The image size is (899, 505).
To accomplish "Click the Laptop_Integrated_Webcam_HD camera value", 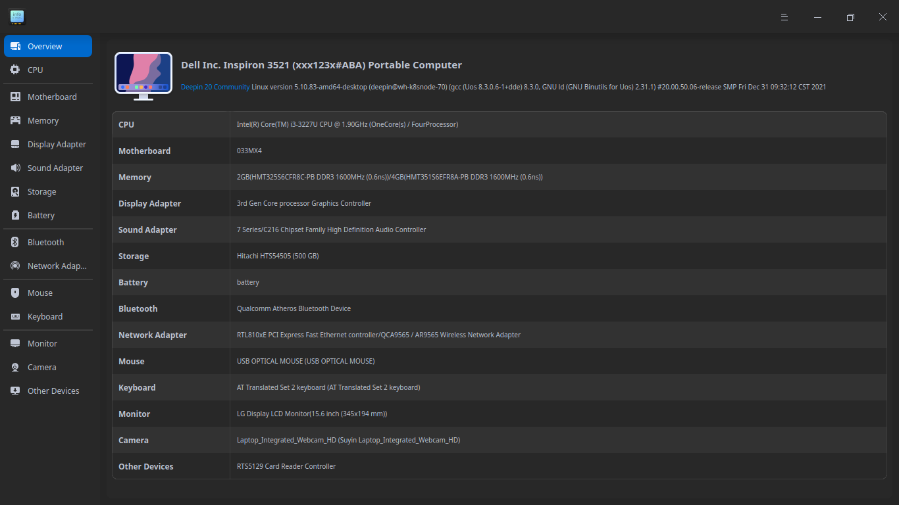I will (348, 440).
